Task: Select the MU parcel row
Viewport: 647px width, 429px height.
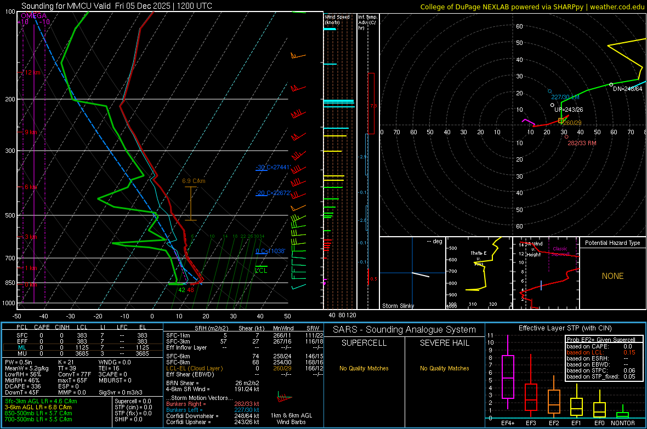Action: (x=83, y=353)
